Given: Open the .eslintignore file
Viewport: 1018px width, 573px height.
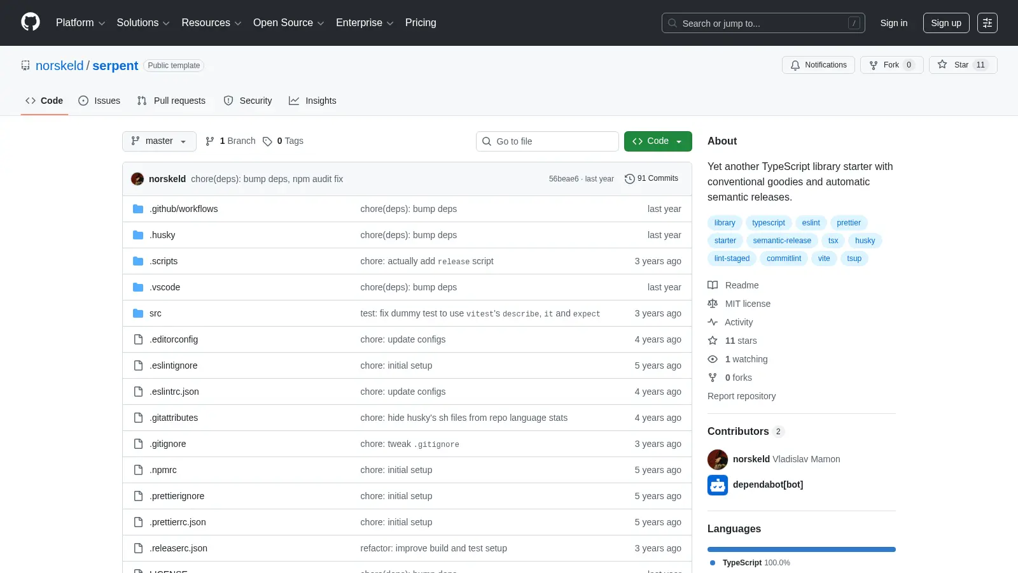Looking at the screenshot, I should pos(174,365).
